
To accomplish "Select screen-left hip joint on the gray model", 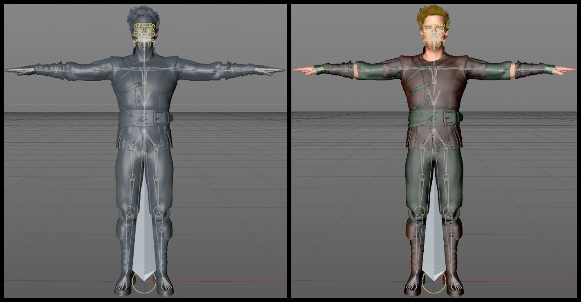I will click(133, 147).
